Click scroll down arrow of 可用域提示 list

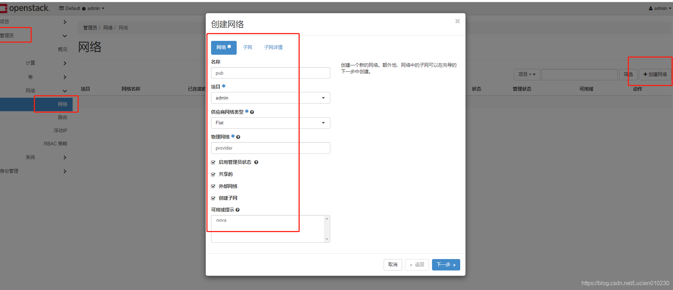[x=327, y=239]
